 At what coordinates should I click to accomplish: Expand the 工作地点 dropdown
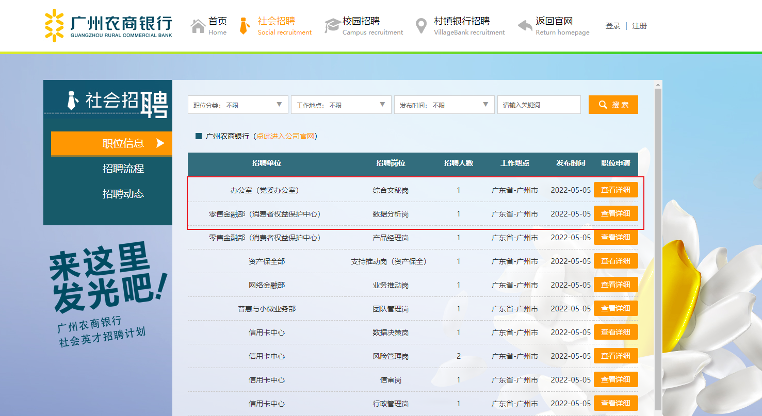pos(341,105)
